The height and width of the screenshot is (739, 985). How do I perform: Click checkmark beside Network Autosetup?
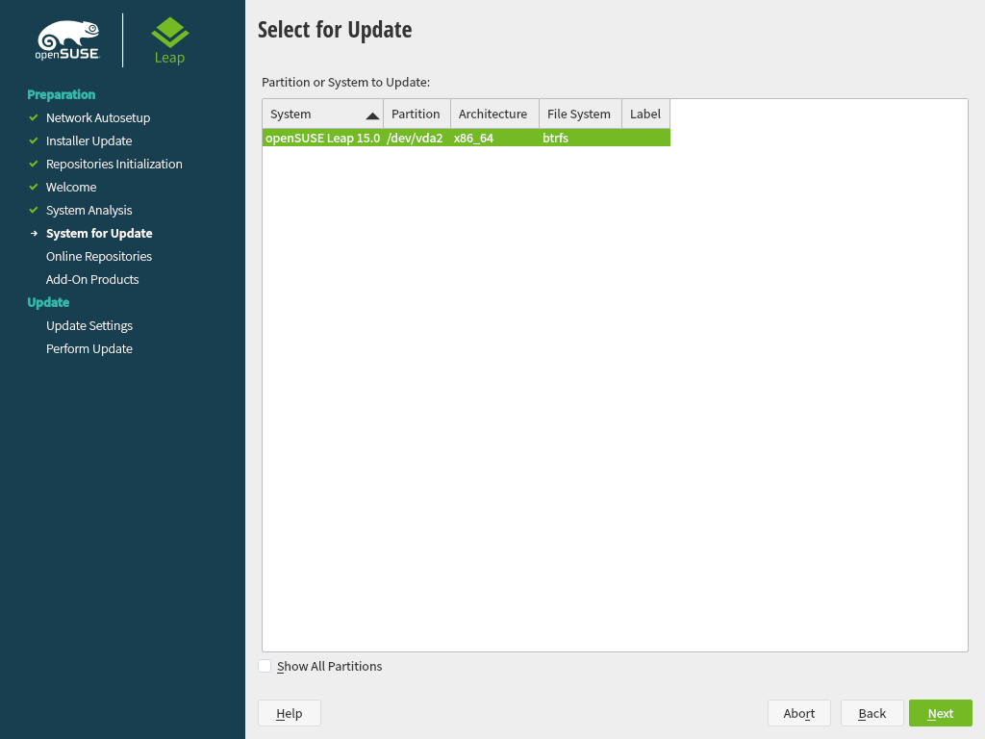(34, 117)
